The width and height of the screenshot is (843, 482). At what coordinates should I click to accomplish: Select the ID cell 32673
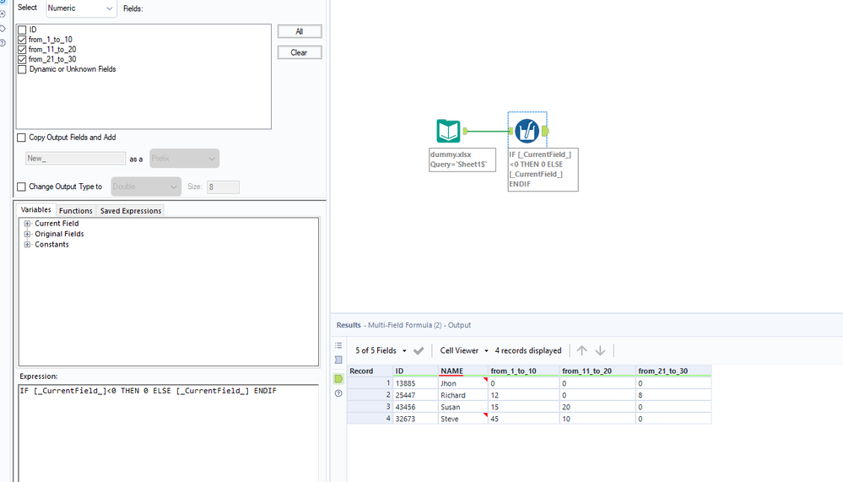[415, 419]
